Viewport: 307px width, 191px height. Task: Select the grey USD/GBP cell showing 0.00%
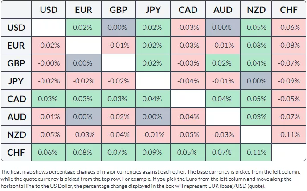click(x=118, y=27)
